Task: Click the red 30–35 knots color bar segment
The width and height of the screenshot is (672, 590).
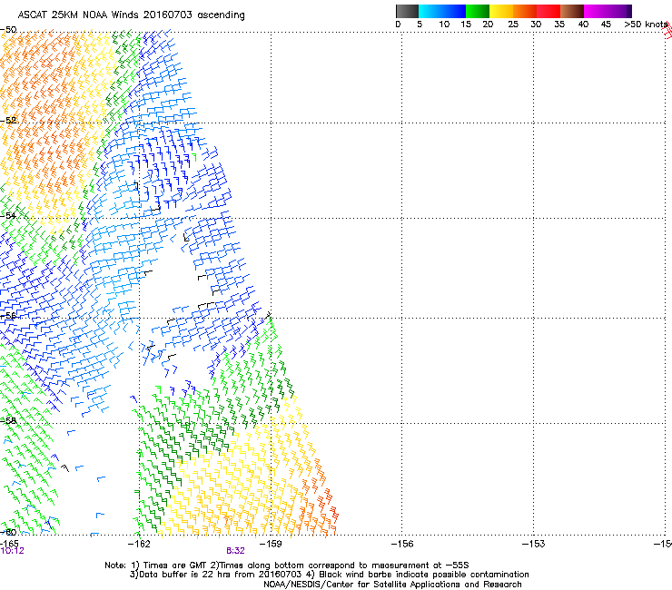Action: pyautogui.click(x=548, y=11)
